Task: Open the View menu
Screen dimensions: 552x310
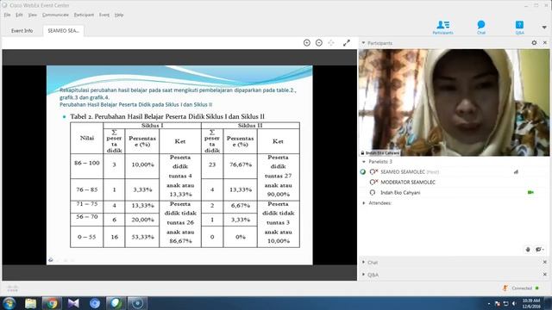Action: pos(33,15)
